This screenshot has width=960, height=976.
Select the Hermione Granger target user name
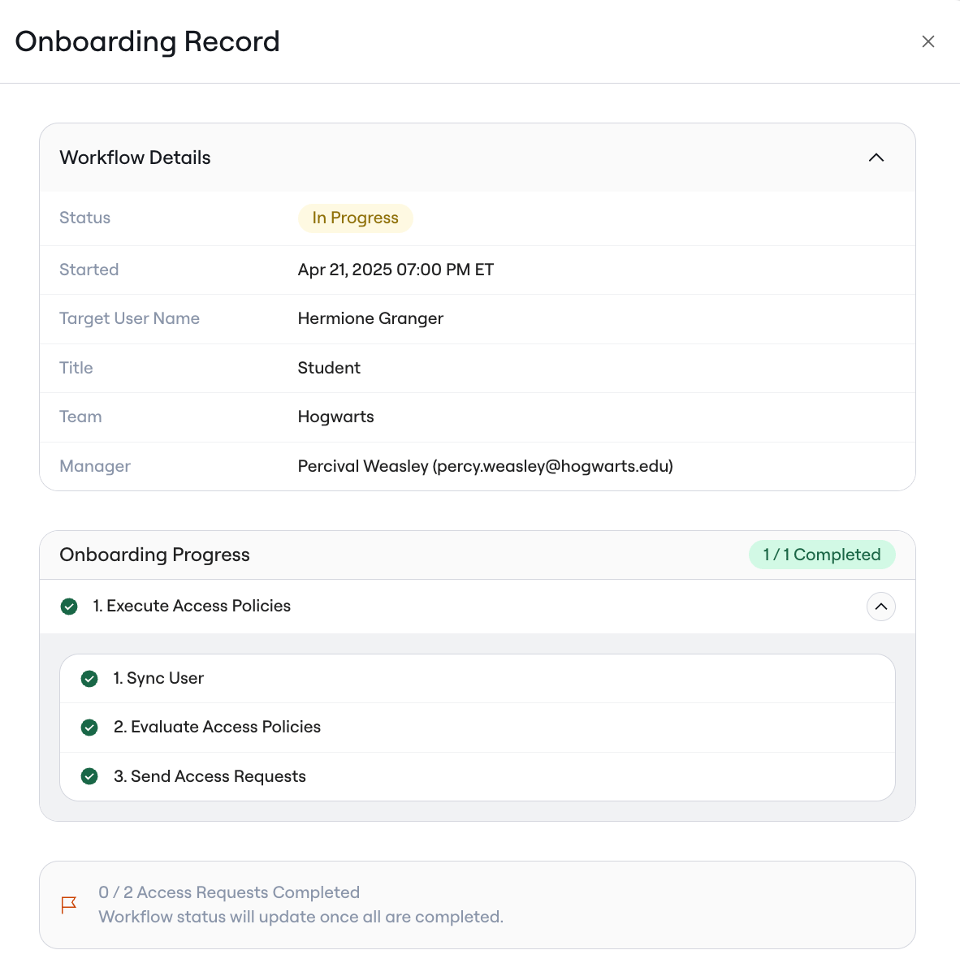370,318
